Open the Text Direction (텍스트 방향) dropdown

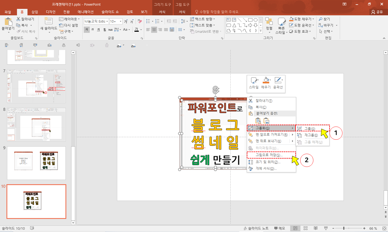(x=202, y=19)
